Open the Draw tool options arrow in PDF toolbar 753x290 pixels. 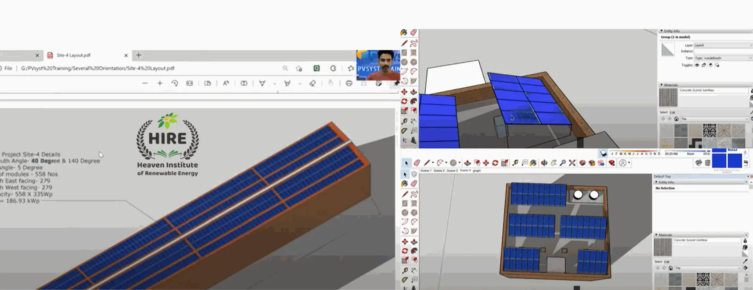tap(275, 83)
